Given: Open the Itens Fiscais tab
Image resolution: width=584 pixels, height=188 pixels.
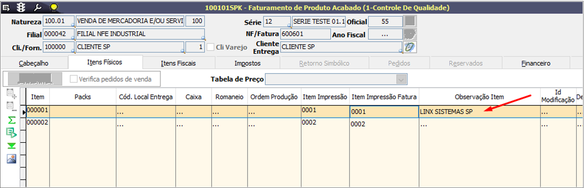Looking at the screenshot, I should pos(178,63).
